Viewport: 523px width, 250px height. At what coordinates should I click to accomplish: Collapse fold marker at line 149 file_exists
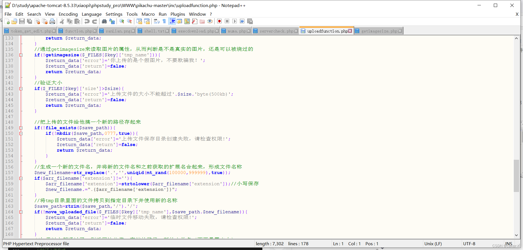21,128
